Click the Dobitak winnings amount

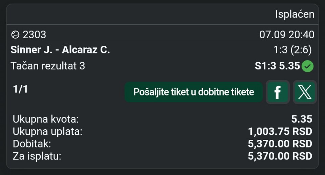click(280, 144)
